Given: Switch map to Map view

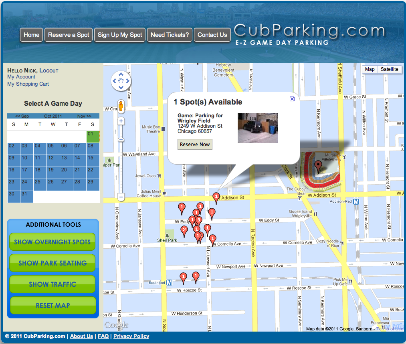Looking at the screenshot, I should 370,69.
